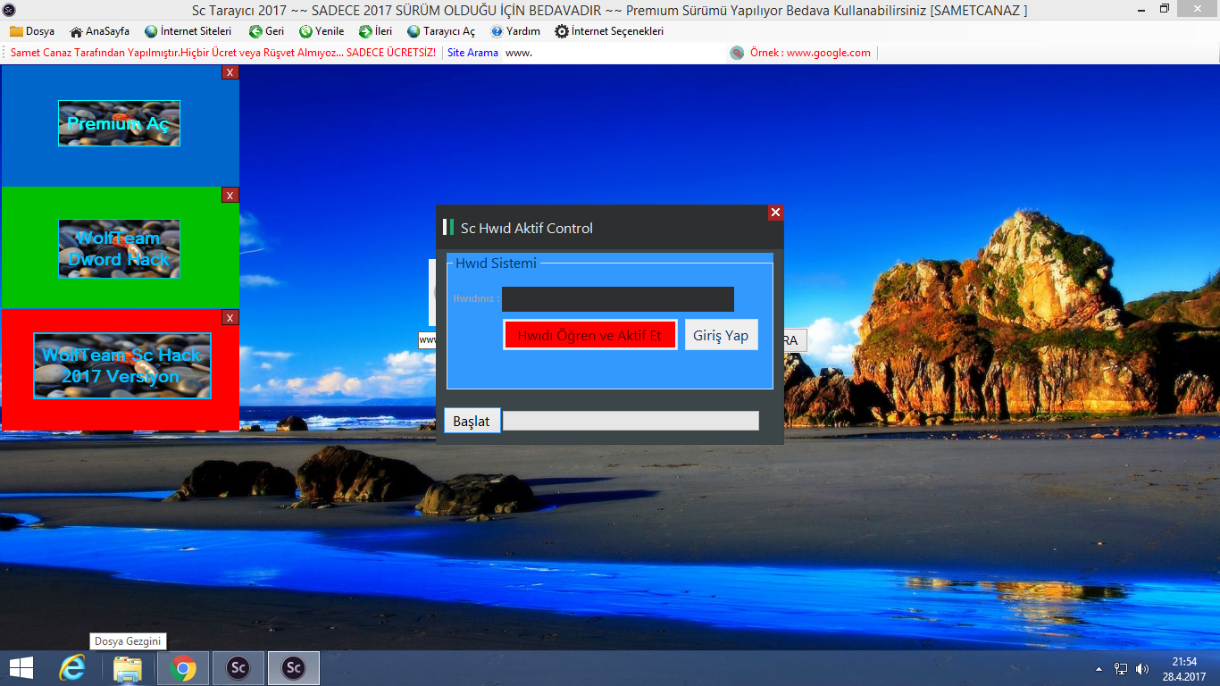The height and width of the screenshot is (686, 1220).
Task: Click the icon beside Örnek text
Action: click(737, 53)
